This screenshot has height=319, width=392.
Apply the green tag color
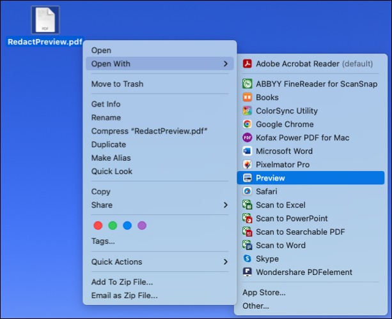pyautogui.click(x=113, y=225)
